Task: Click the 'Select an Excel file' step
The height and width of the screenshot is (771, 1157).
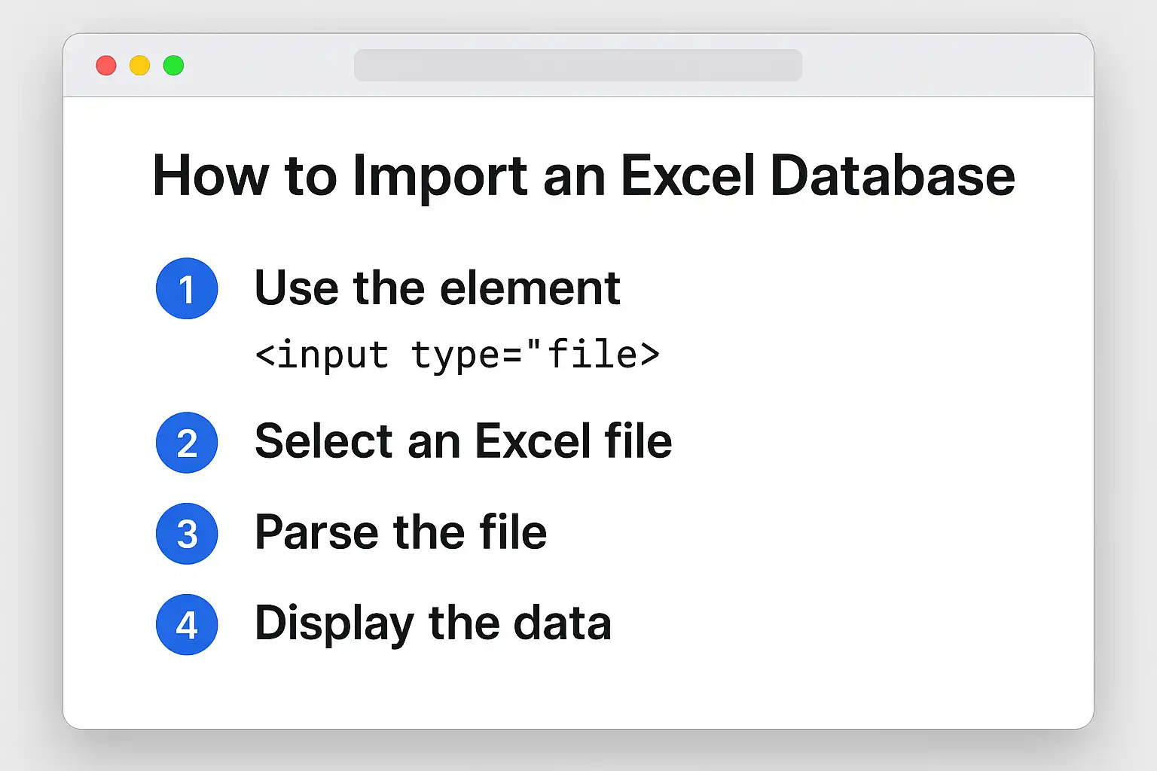Action: [463, 441]
